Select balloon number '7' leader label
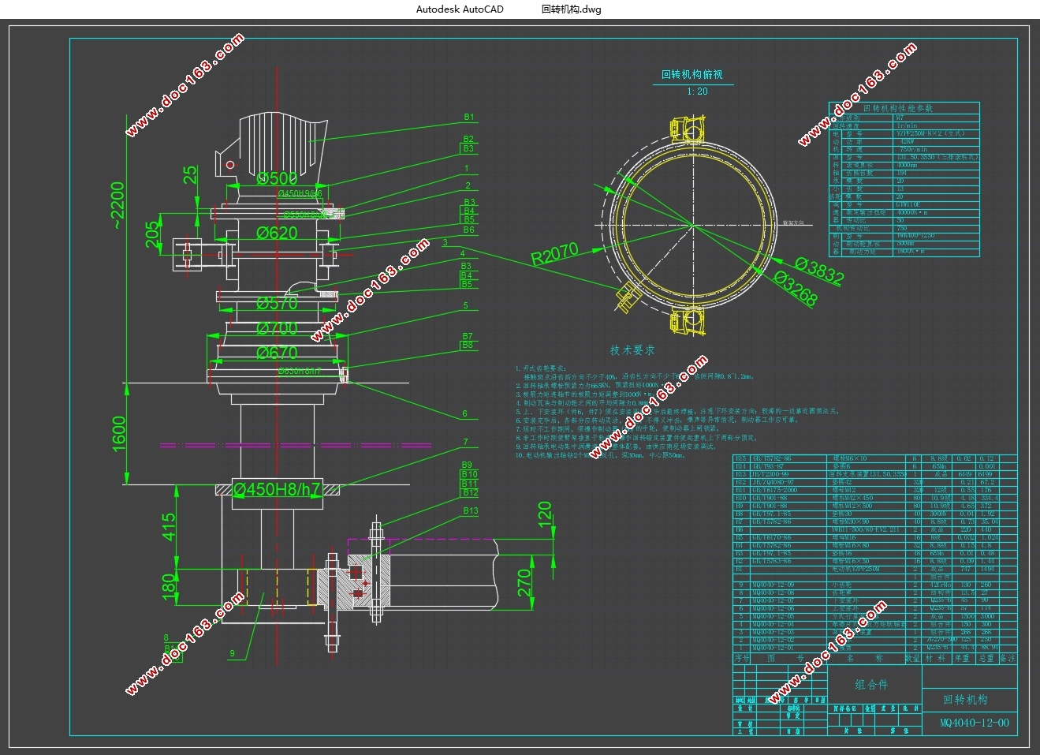This screenshot has height=755, width=1040. tap(466, 442)
